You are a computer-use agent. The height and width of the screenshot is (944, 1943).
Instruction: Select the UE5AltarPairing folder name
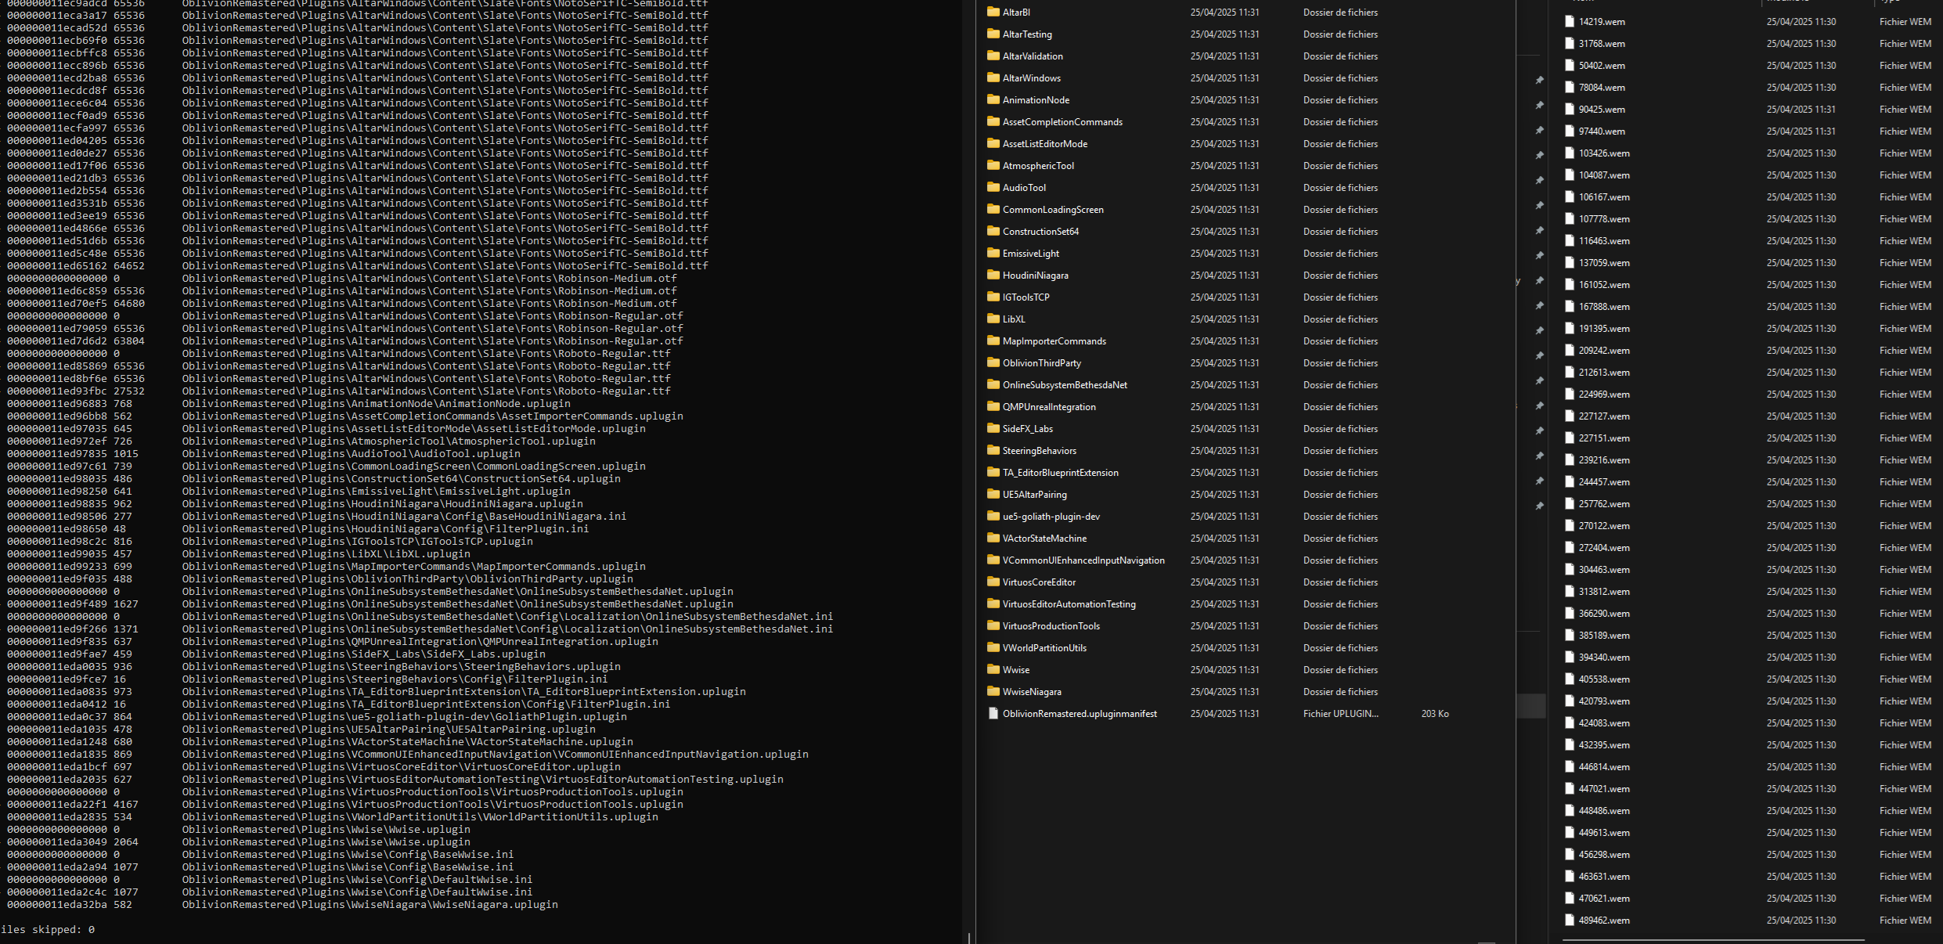click(1035, 495)
